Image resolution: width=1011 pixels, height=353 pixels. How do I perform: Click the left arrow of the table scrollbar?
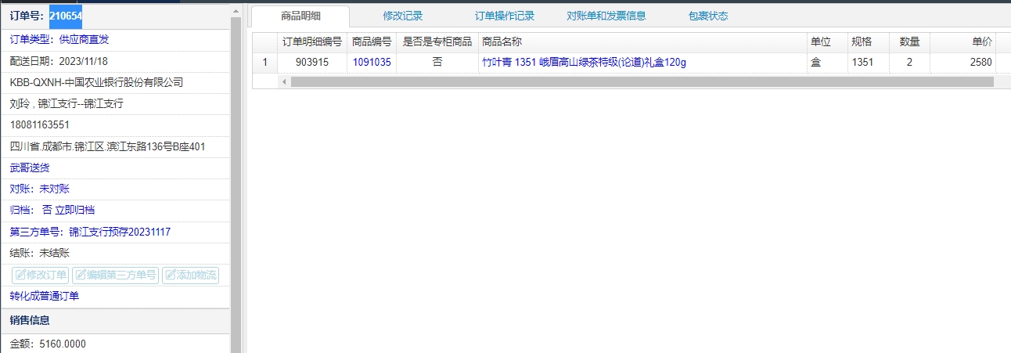(x=283, y=81)
